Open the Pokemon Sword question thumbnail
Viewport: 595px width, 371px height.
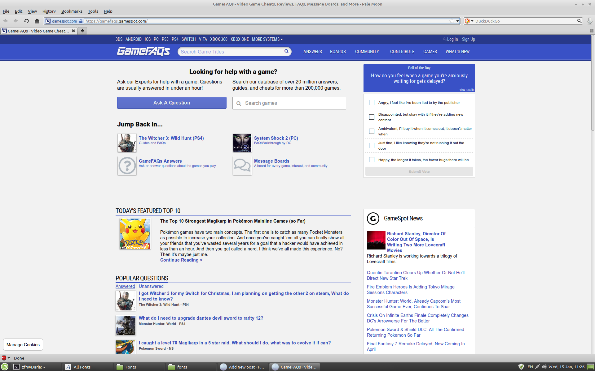click(x=126, y=347)
